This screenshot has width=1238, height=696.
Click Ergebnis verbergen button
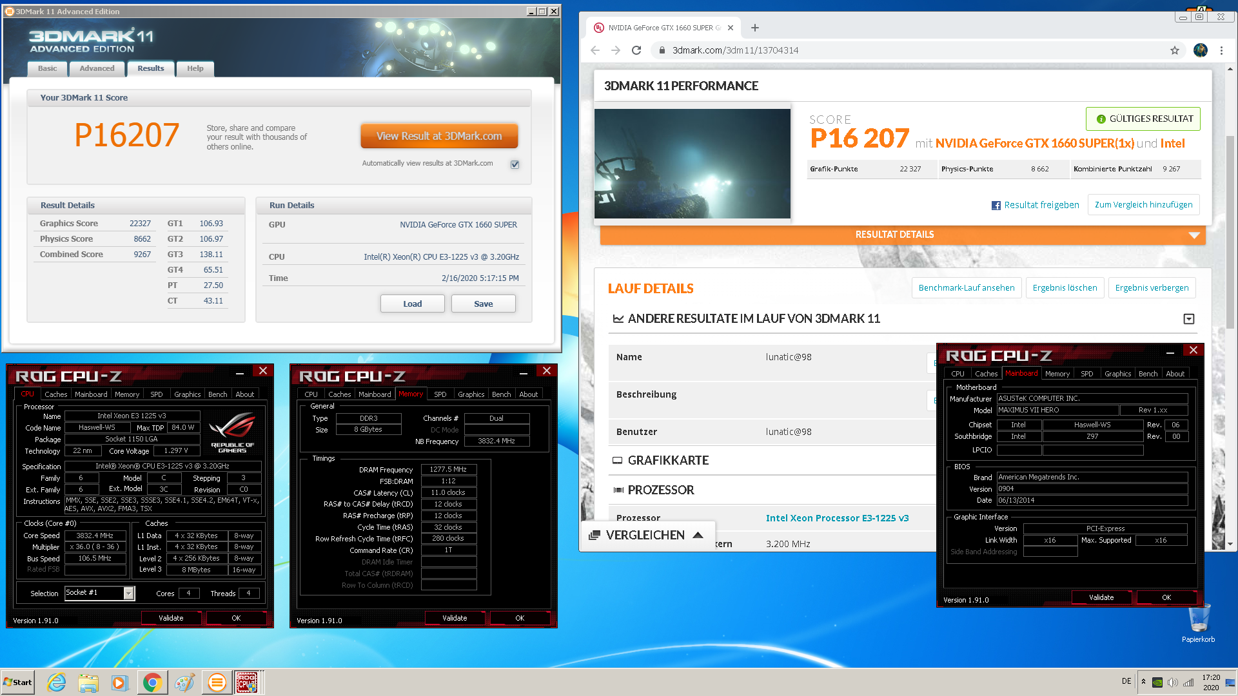click(x=1152, y=288)
